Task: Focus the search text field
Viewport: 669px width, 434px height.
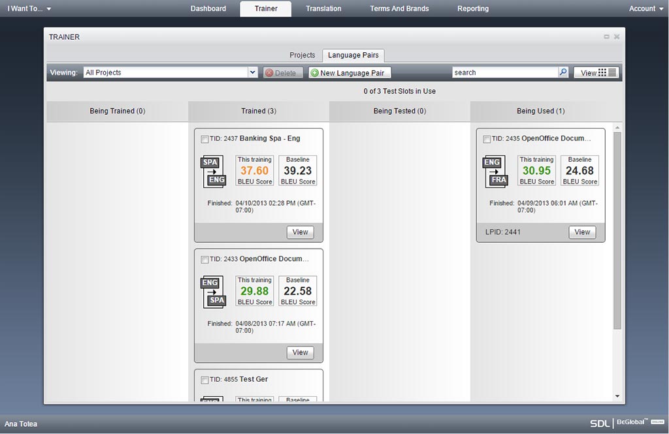Action: click(504, 72)
